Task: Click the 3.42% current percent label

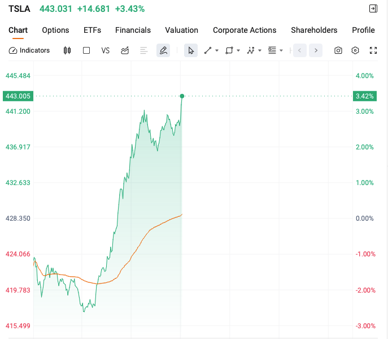Action: coord(365,96)
